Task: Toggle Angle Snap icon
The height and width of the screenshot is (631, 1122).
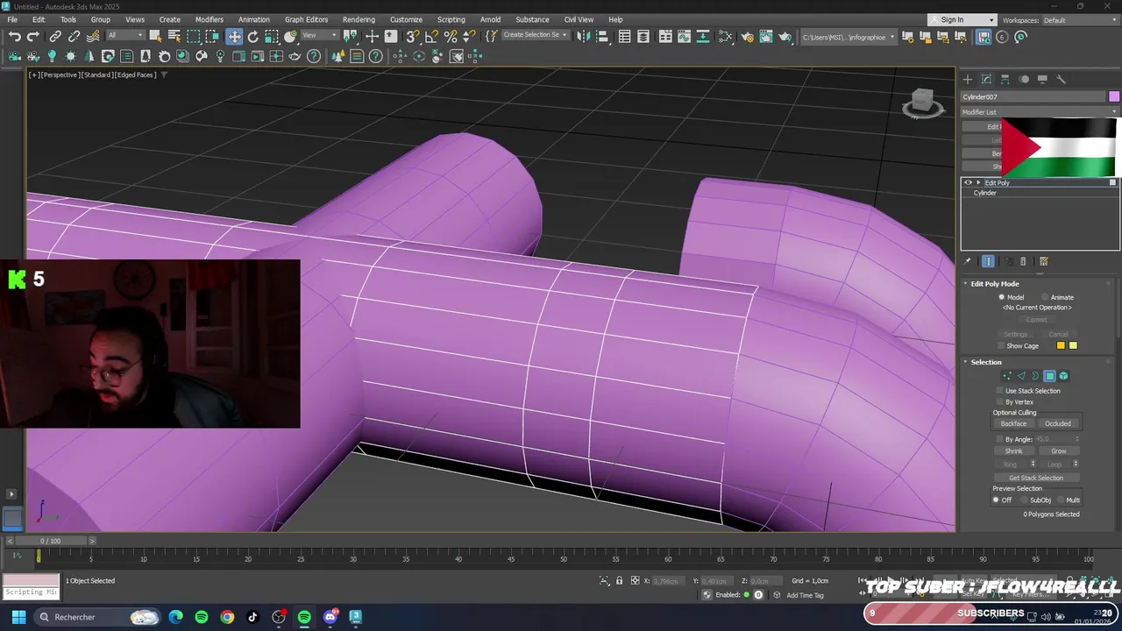Action: tap(431, 36)
